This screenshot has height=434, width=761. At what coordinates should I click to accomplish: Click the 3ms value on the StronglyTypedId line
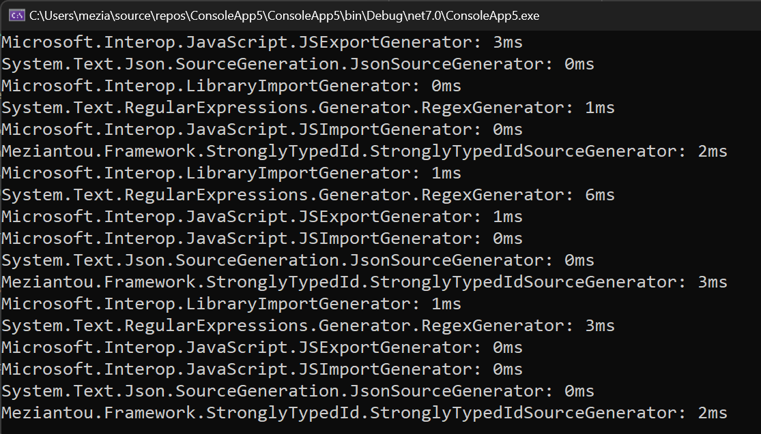[713, 282]
